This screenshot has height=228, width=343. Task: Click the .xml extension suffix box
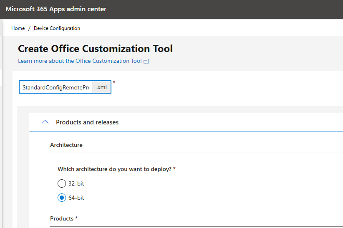tap(101, 87)
